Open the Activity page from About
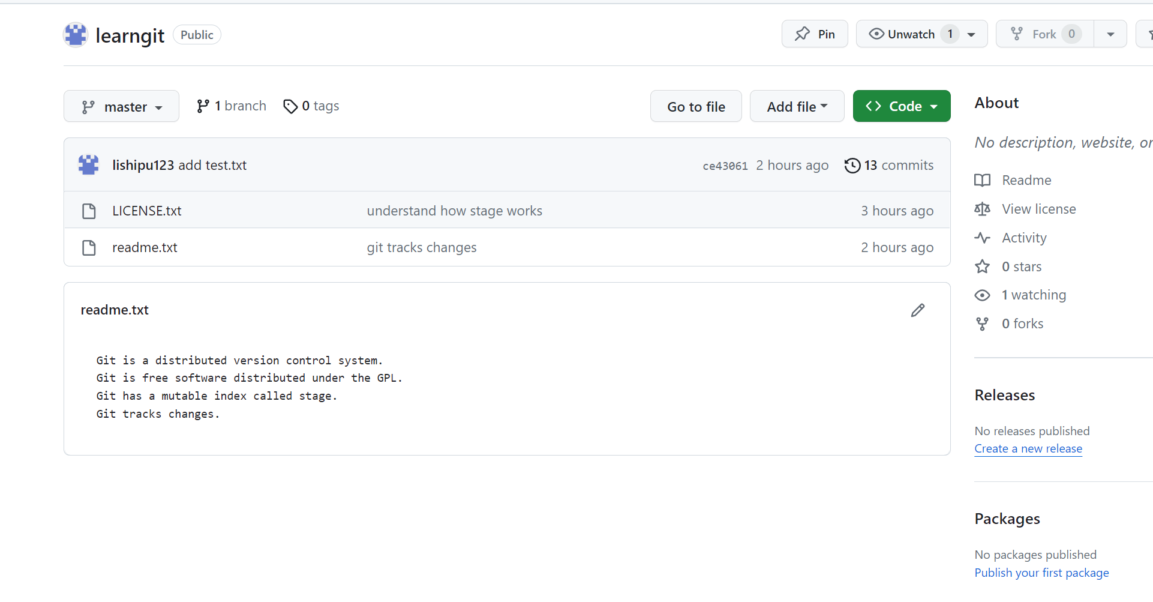1153x602 pixels. coord(1024,238)
